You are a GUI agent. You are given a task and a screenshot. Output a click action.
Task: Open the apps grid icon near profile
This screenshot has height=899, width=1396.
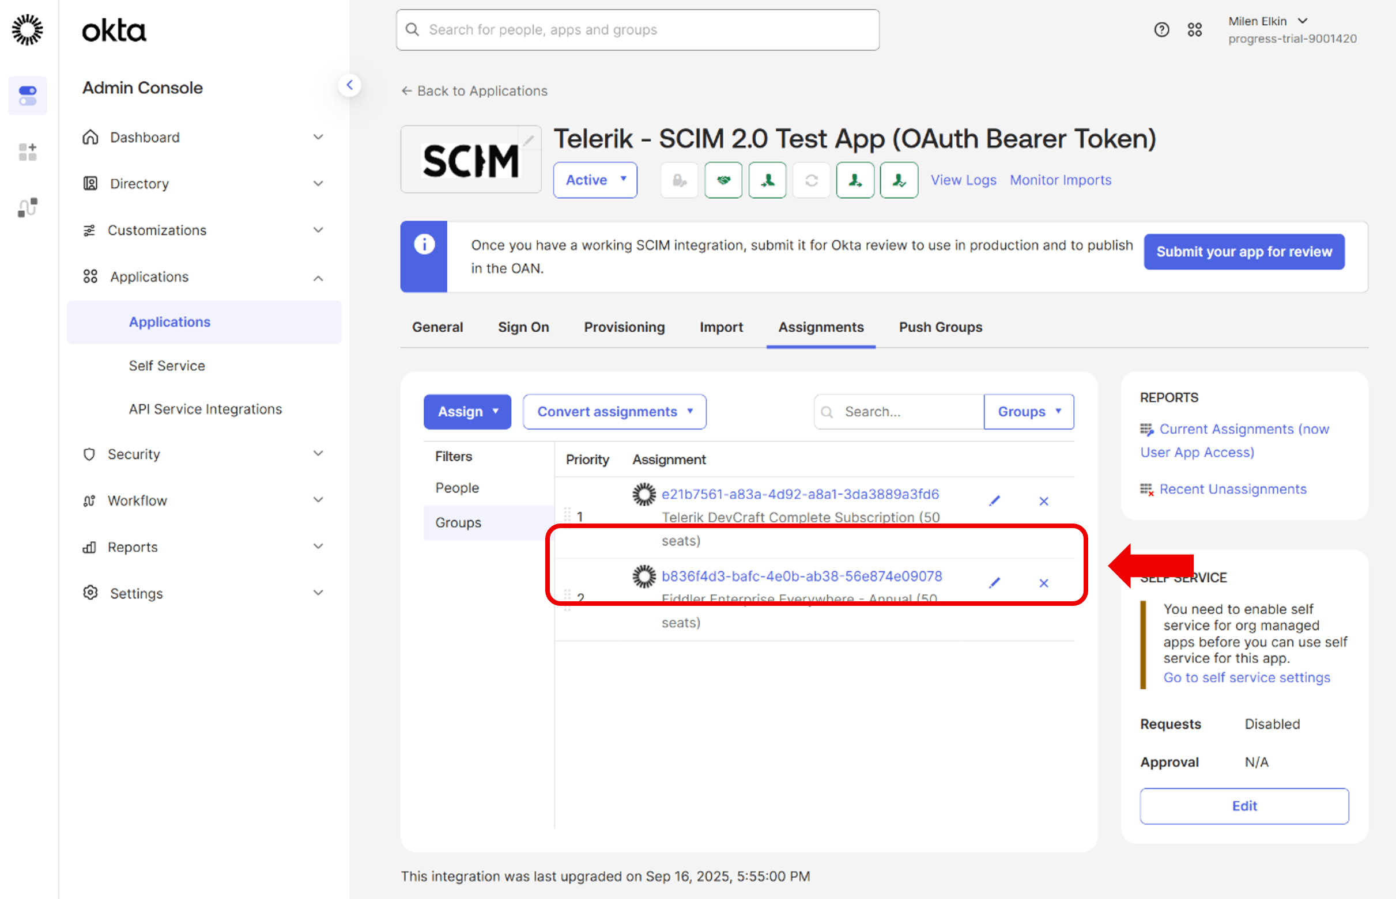(1194, 30)
